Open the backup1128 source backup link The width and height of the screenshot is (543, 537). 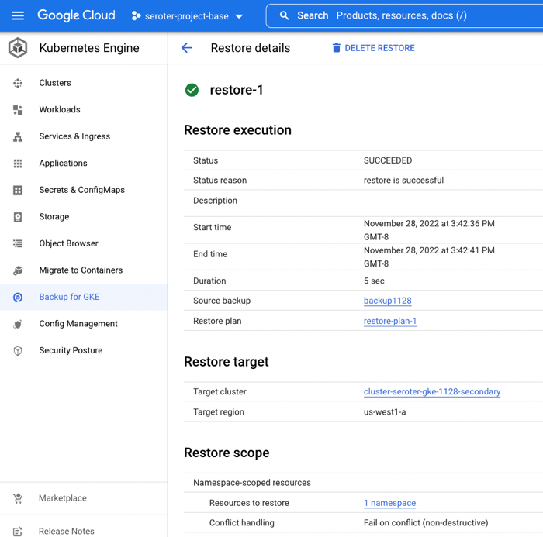(387, 301)
